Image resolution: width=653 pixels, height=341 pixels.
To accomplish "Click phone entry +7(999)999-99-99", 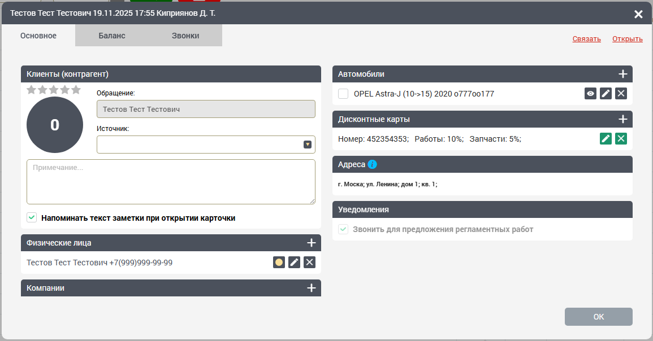I will [141, 263].
